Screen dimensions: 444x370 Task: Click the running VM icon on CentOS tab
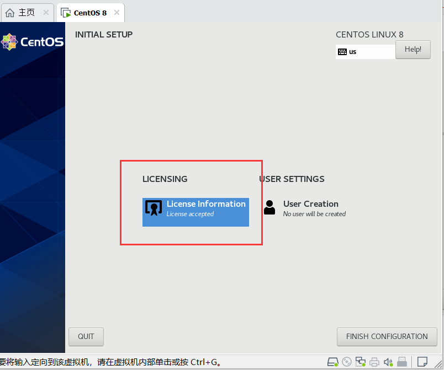pos(66,13)
